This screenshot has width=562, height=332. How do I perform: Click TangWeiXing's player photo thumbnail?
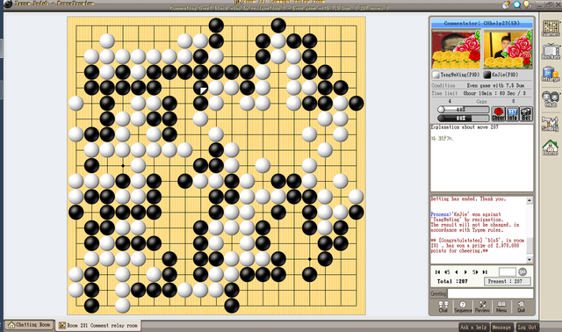(x=456, y=49)
